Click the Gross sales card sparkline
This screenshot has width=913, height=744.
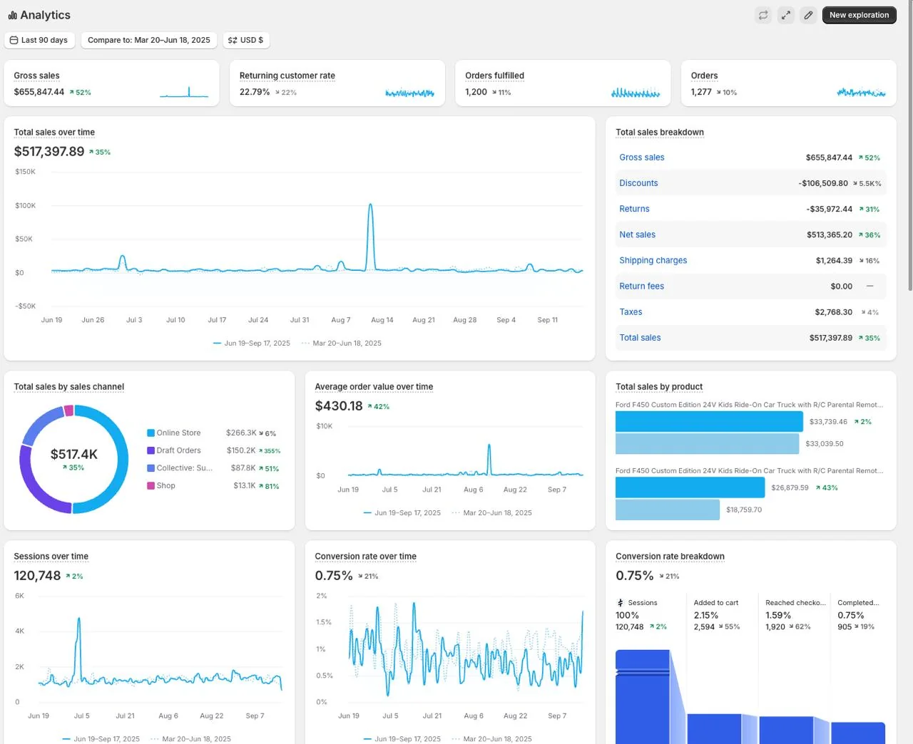pyautogui.click(x=184, y=92)
